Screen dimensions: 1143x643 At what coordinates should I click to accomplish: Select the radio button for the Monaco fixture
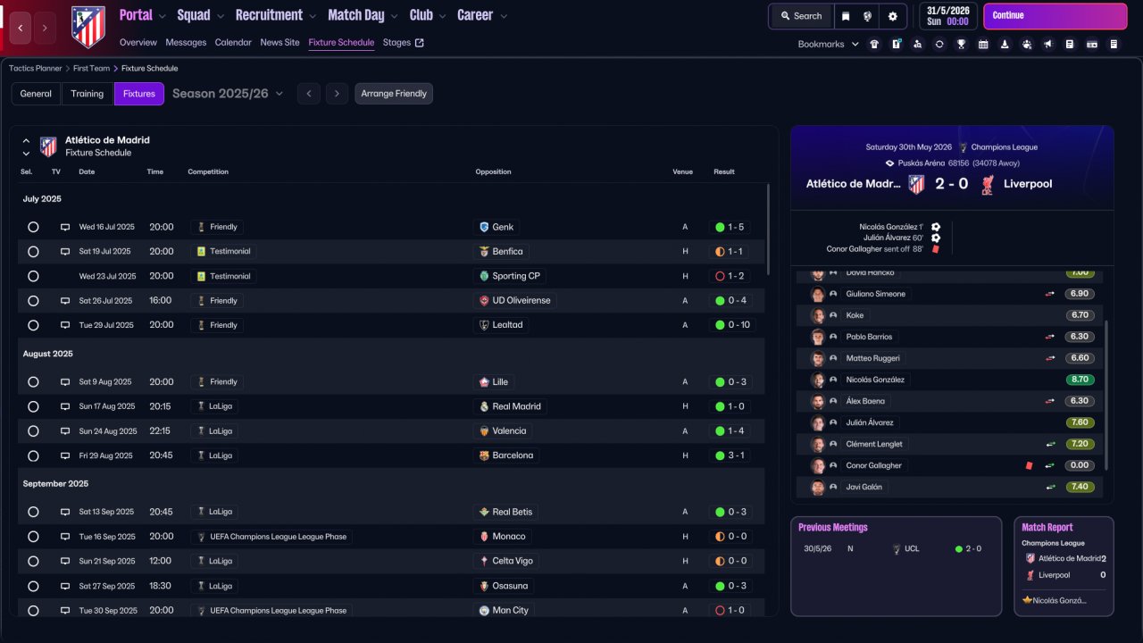pos(33,537)
